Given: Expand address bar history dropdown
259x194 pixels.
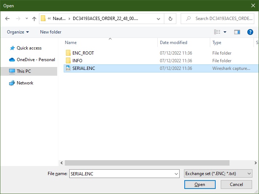Looking at the screenshot, I should pyautogui.click(x=158, y=19).
